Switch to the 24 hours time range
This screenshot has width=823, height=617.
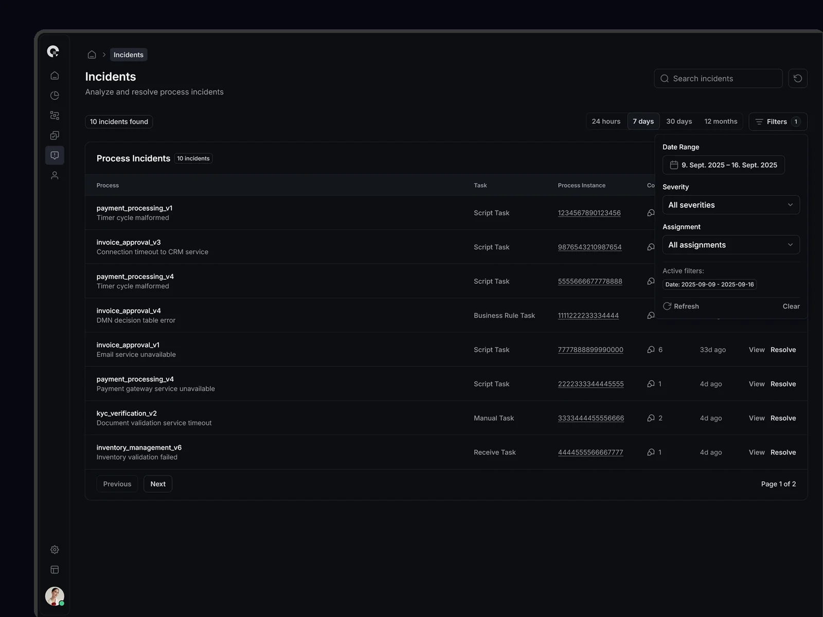click(x=606, y=122)
